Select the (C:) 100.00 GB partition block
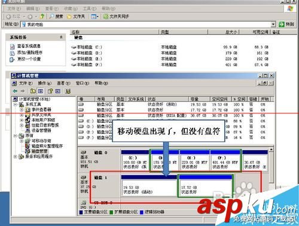Viewport: 299px width, 226px height. tap(135, 161)
